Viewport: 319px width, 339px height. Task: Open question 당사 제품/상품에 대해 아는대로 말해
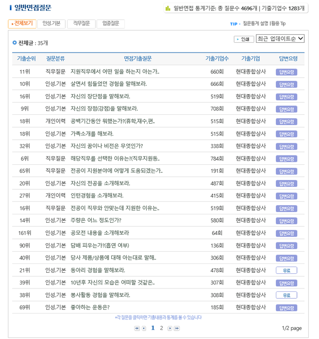[x=113, y=258]
